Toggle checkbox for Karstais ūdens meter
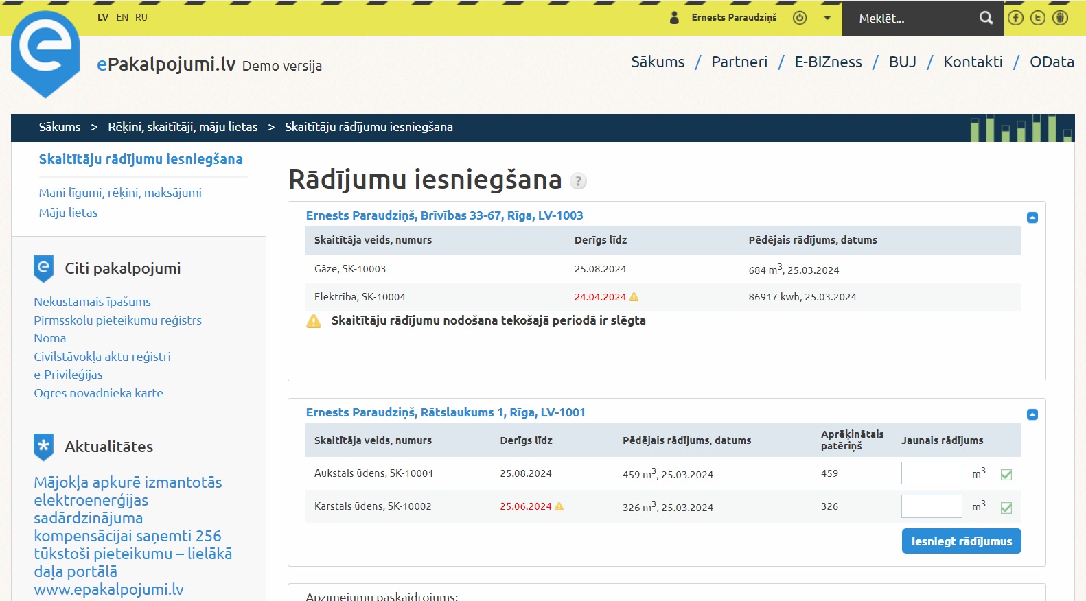 coord(1006,508)
